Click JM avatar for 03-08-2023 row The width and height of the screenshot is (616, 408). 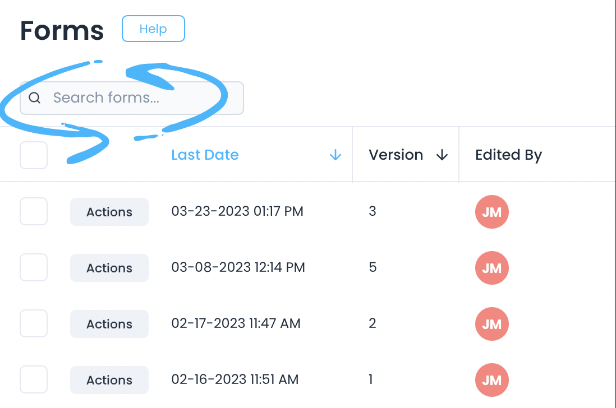491,268
